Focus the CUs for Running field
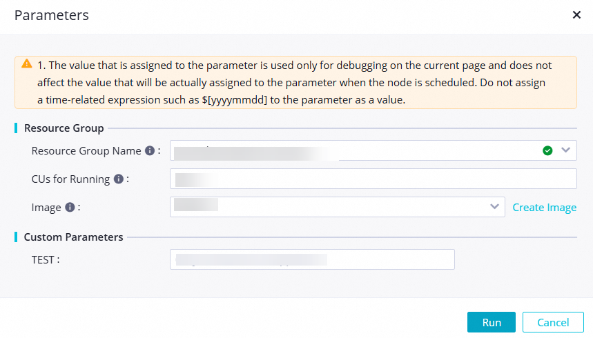Viewport: 593px width, 338px height. coord(373,179)
